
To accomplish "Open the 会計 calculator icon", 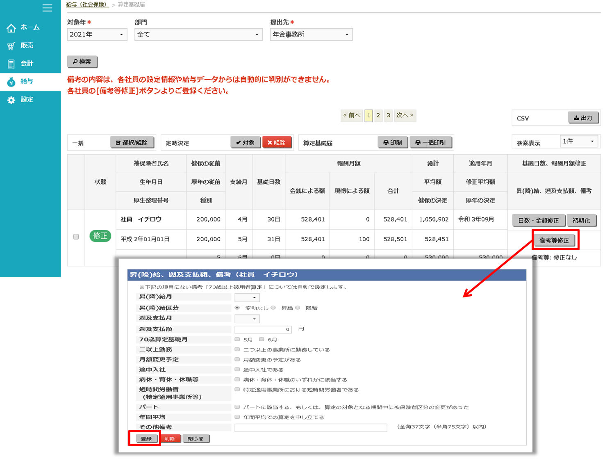I will pyautogui.click(x=11, y=64).
